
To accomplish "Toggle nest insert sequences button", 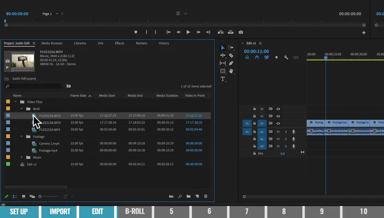I will (247, 57).
